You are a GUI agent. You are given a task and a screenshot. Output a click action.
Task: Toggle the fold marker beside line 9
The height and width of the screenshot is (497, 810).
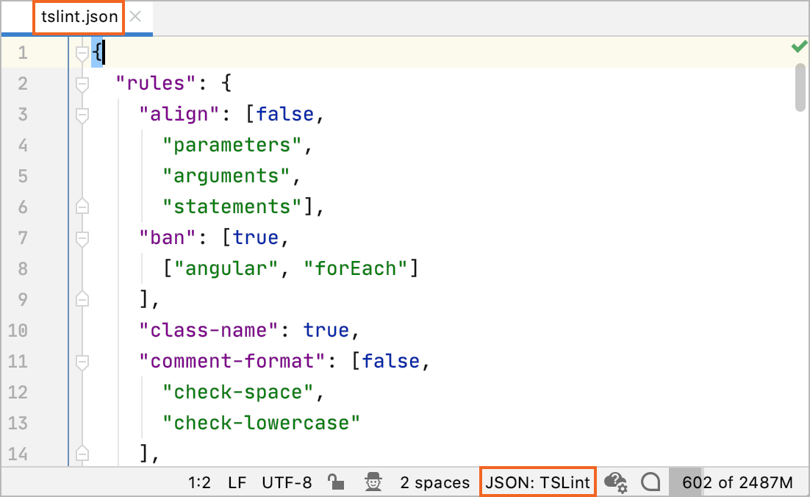pyautogui.click(x=82, y=300)
